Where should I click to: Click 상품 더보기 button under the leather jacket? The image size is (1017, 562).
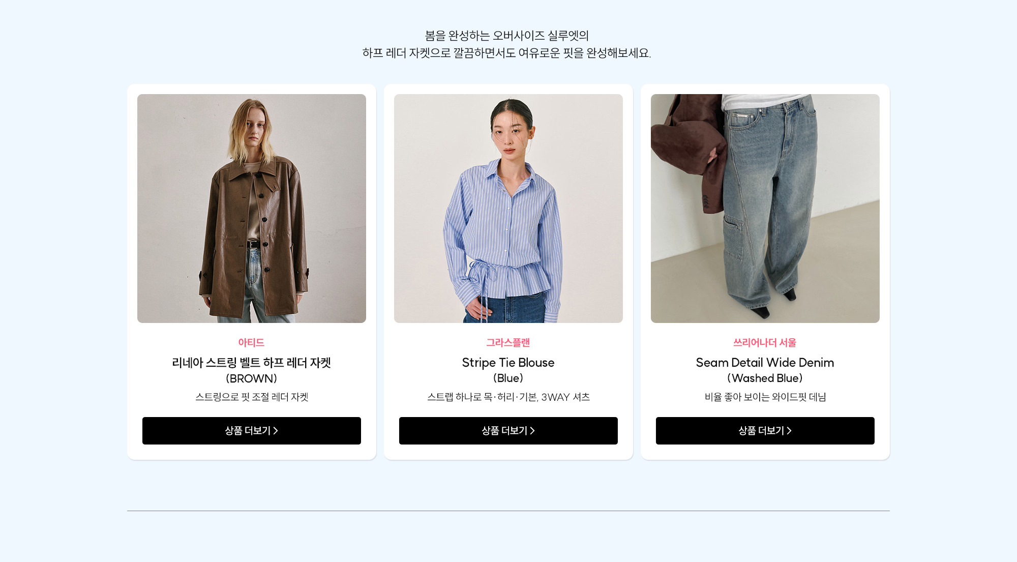(252, 431)
